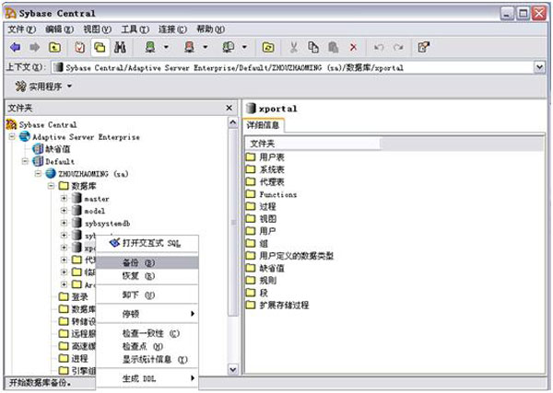Click the properties icon in toolbar
Image resolution: width=553 pixels, height=393 pixels.
(x=423, y=47)
